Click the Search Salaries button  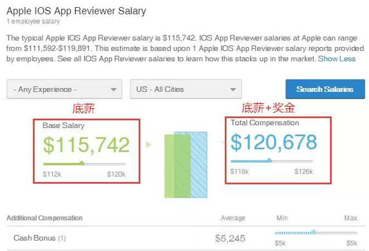point(325,89)
